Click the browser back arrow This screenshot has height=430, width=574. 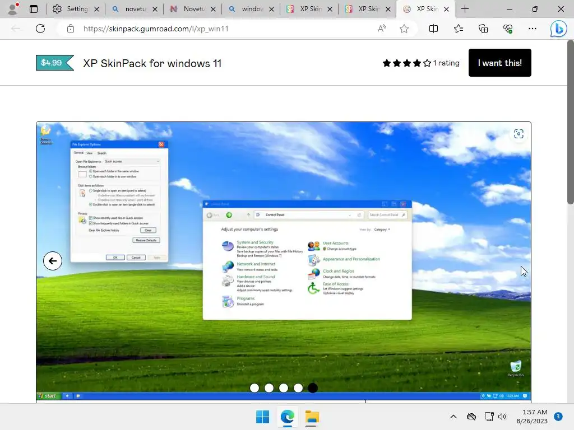tap(15, 29)
